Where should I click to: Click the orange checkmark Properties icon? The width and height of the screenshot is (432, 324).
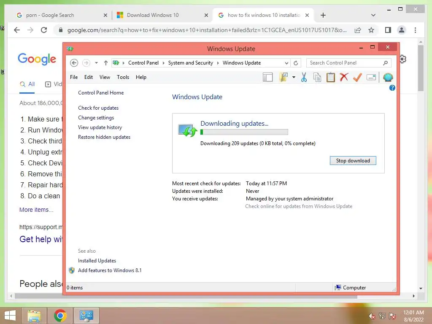(x=357, y=78)
